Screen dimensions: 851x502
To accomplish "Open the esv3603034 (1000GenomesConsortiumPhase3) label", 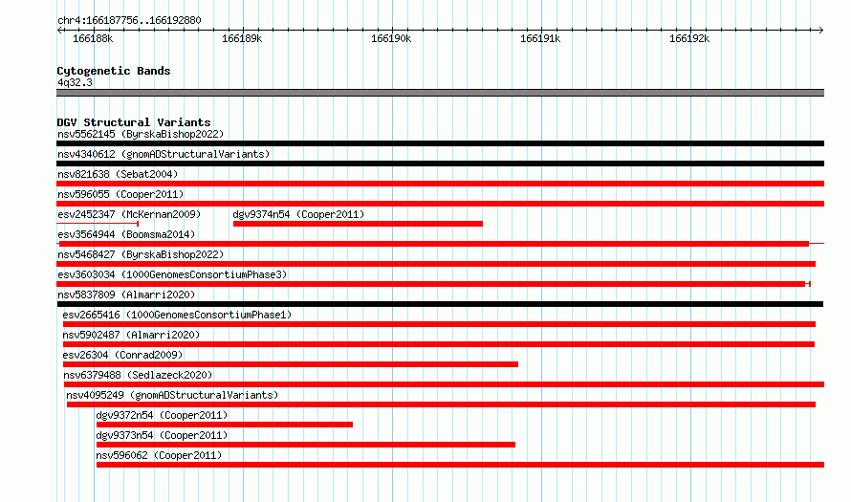I will pyautogui.click(x=172, y=274).
